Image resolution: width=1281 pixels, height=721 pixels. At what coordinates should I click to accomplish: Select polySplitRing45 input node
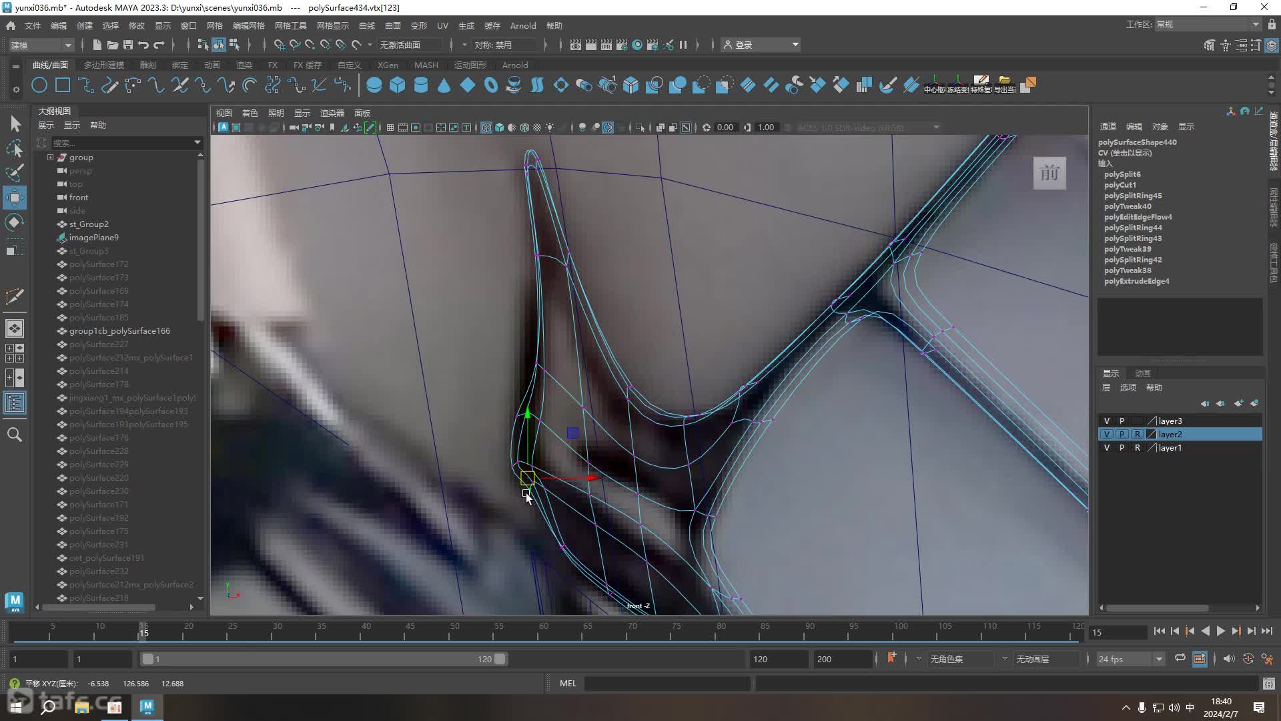pos(1132,196)
